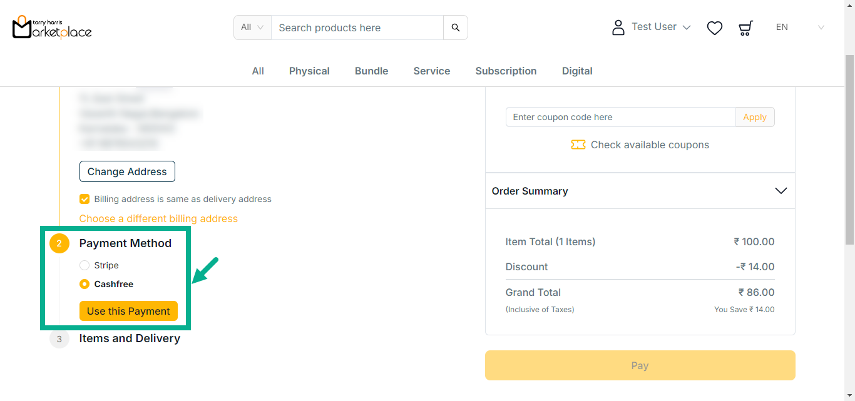Click the Torry Harris Marketplace logo
The image size is (855, 401).
pyautogui.click(x=52, y=28)
